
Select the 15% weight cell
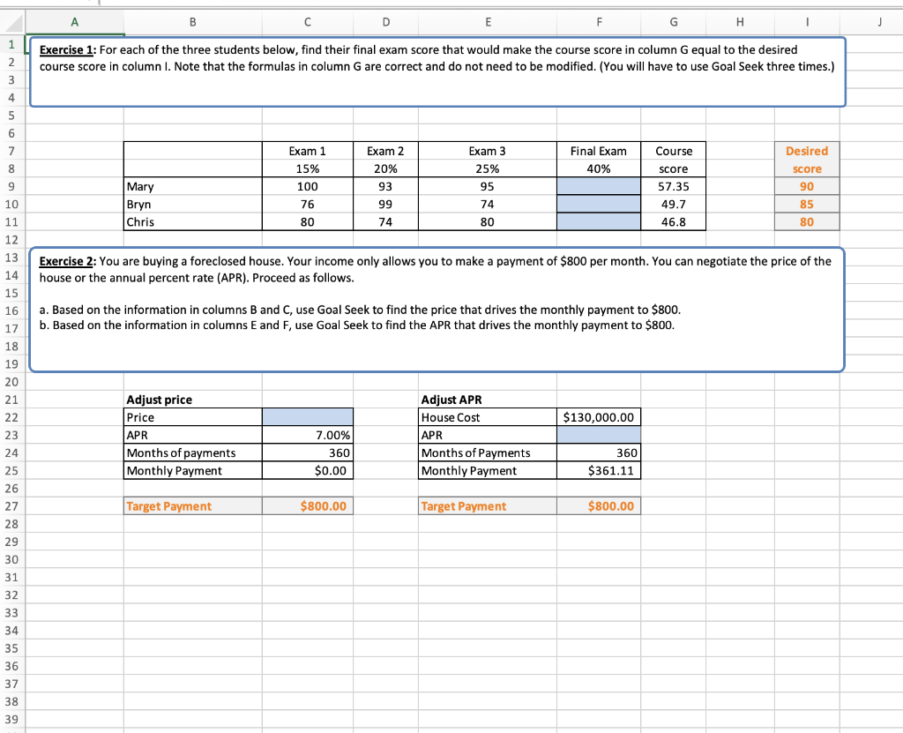[x=308, y=168]
